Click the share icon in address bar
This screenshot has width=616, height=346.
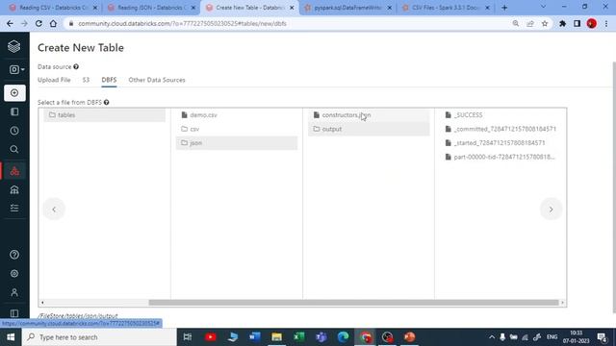[530, 23]
